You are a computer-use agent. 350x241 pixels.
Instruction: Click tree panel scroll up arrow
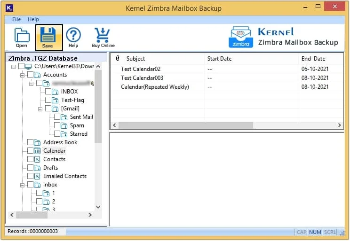98,66
